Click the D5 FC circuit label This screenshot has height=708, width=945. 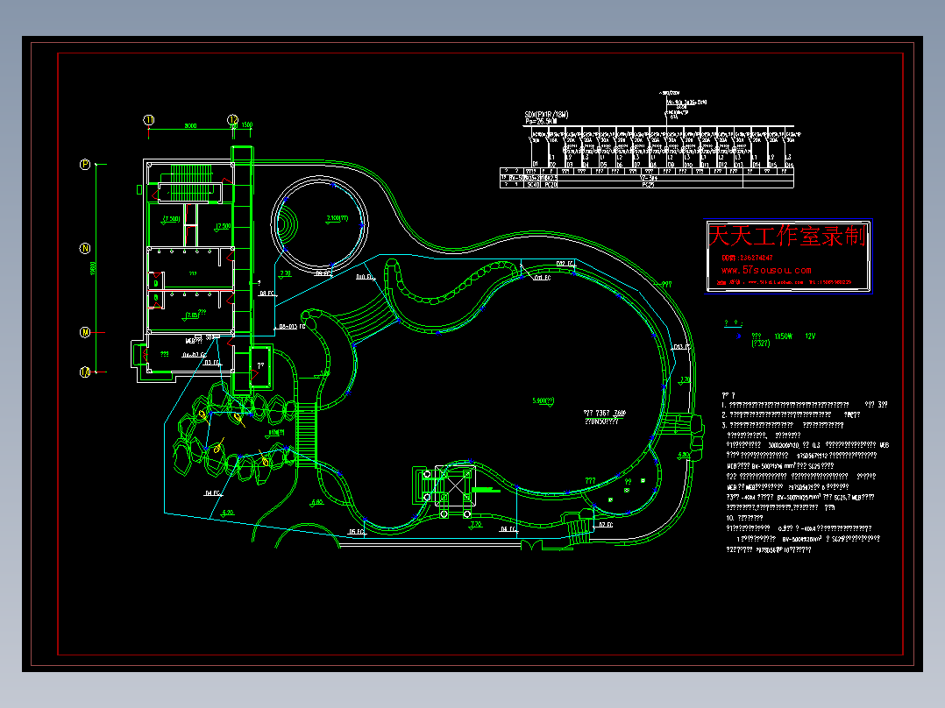click(x=356, y=532)
